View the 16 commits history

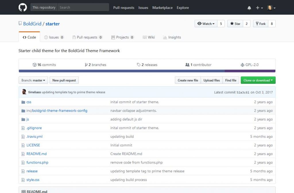click(44, 65)
